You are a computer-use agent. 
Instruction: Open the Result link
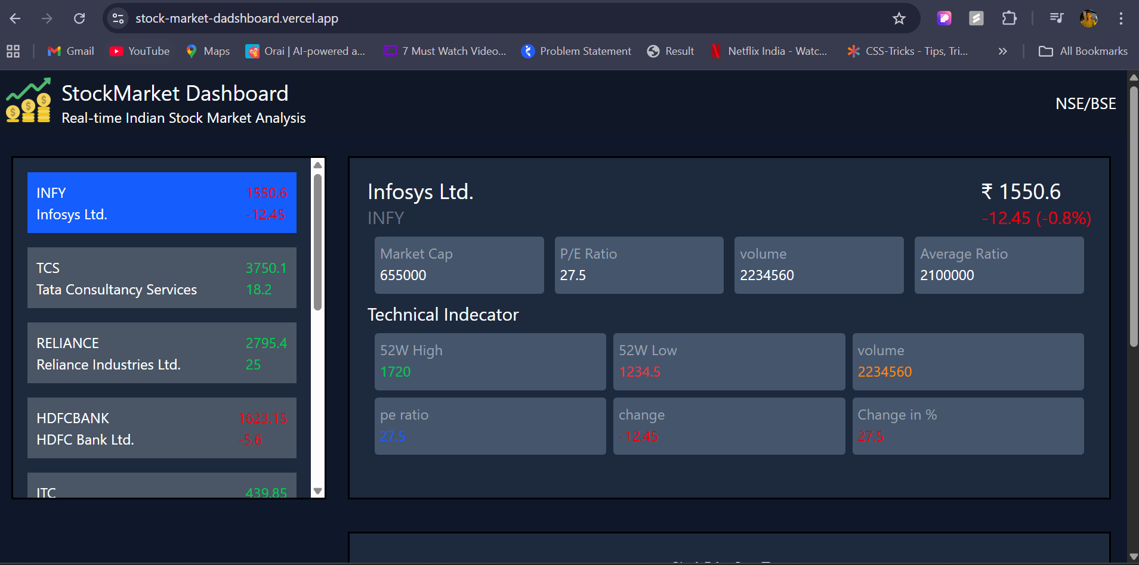[x=669, y=51]
